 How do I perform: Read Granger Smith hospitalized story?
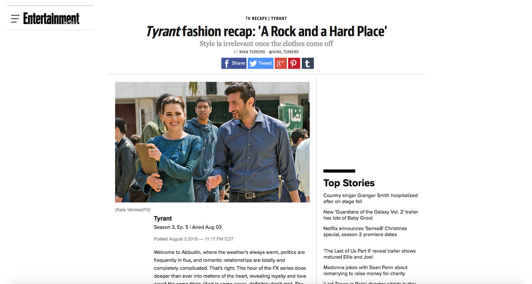tap(370, 198)
